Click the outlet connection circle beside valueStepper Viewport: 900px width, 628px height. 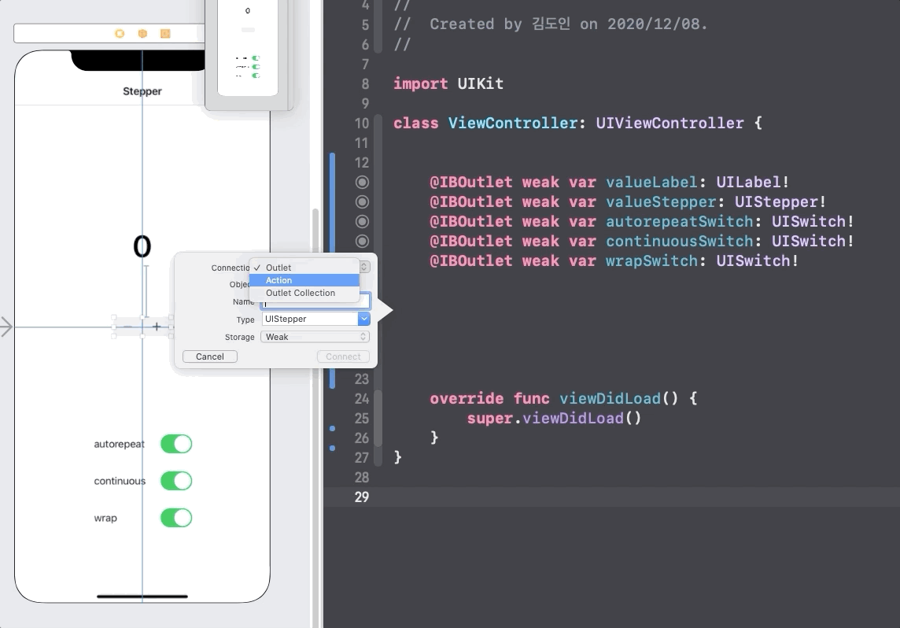[362, 202]
